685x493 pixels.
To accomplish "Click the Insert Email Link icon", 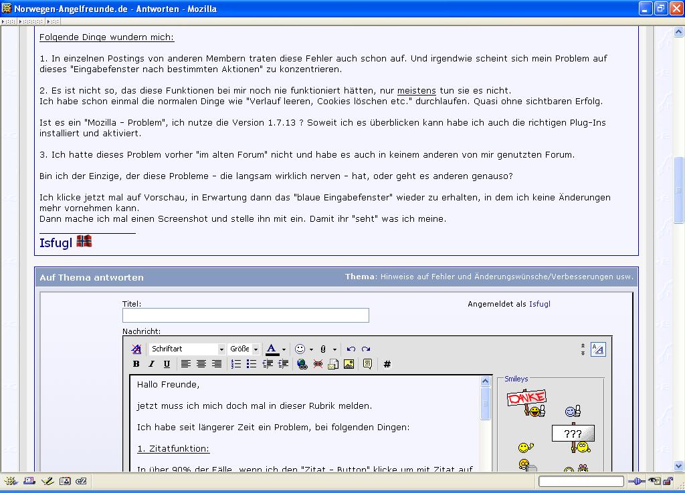I will [333, 364].
